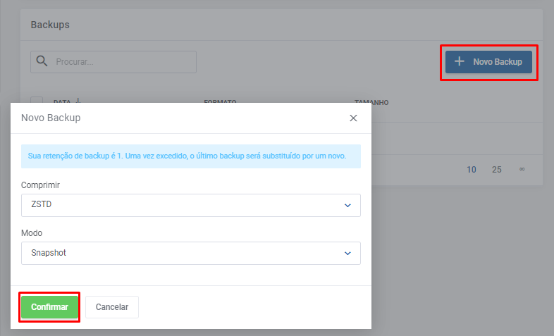The height and width of the screenshot is (336, 554).
Task: Click the Backups panel heading
Action: [50, 25]
